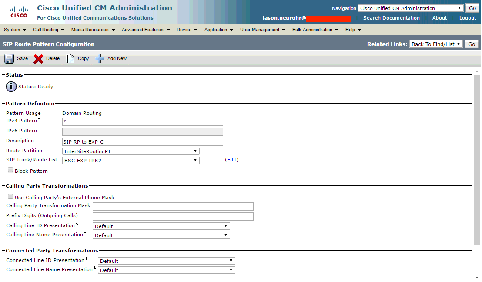Viewport: 482px width, 282px height.
Task: Open the Media Resources menu
Action: pyautogui.click(x=93, y=30)
